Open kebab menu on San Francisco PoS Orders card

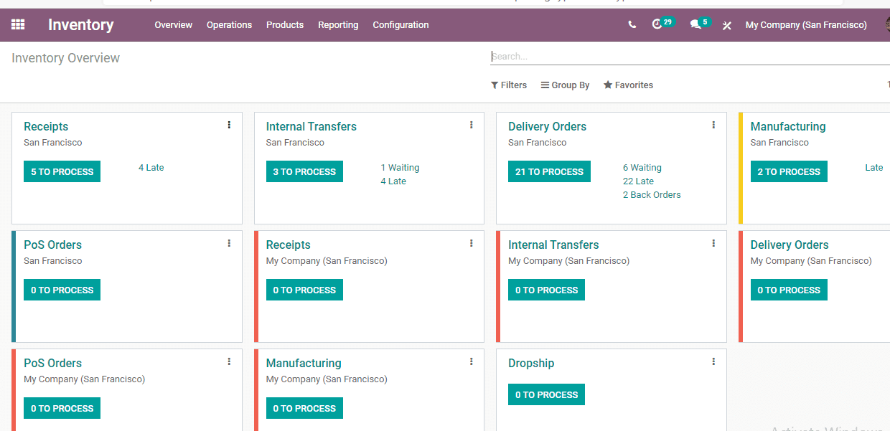click(x=229, y=243)
